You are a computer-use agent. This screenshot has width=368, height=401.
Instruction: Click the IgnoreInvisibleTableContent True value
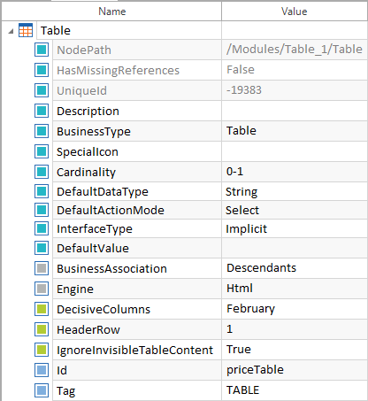(x=295, y=350)
